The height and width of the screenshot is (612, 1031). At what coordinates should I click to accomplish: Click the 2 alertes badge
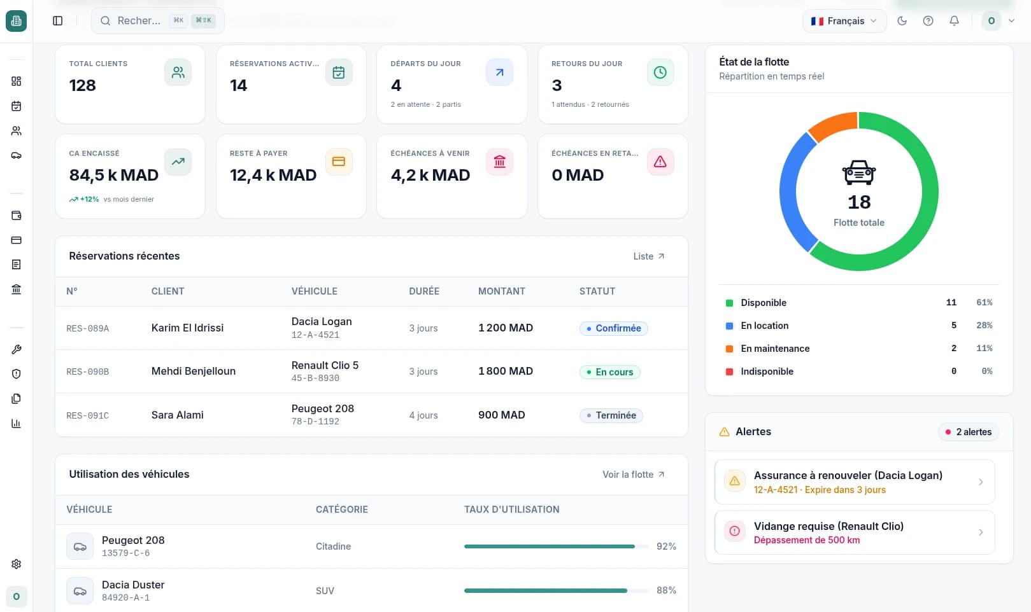coord(969,432)
